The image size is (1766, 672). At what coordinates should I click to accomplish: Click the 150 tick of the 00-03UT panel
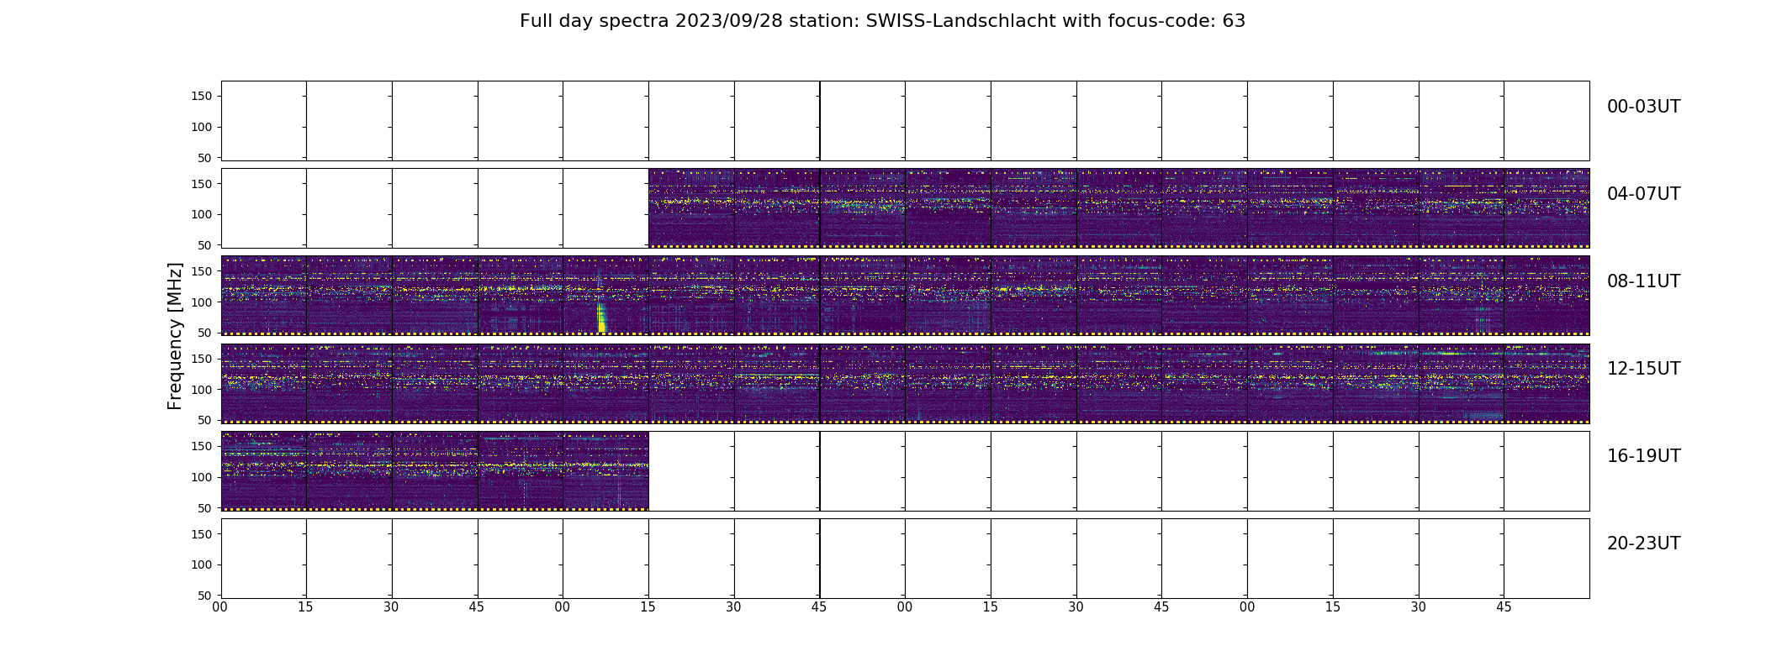click(202, 97)
